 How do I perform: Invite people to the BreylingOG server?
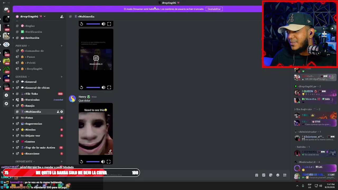click(62, 17)
